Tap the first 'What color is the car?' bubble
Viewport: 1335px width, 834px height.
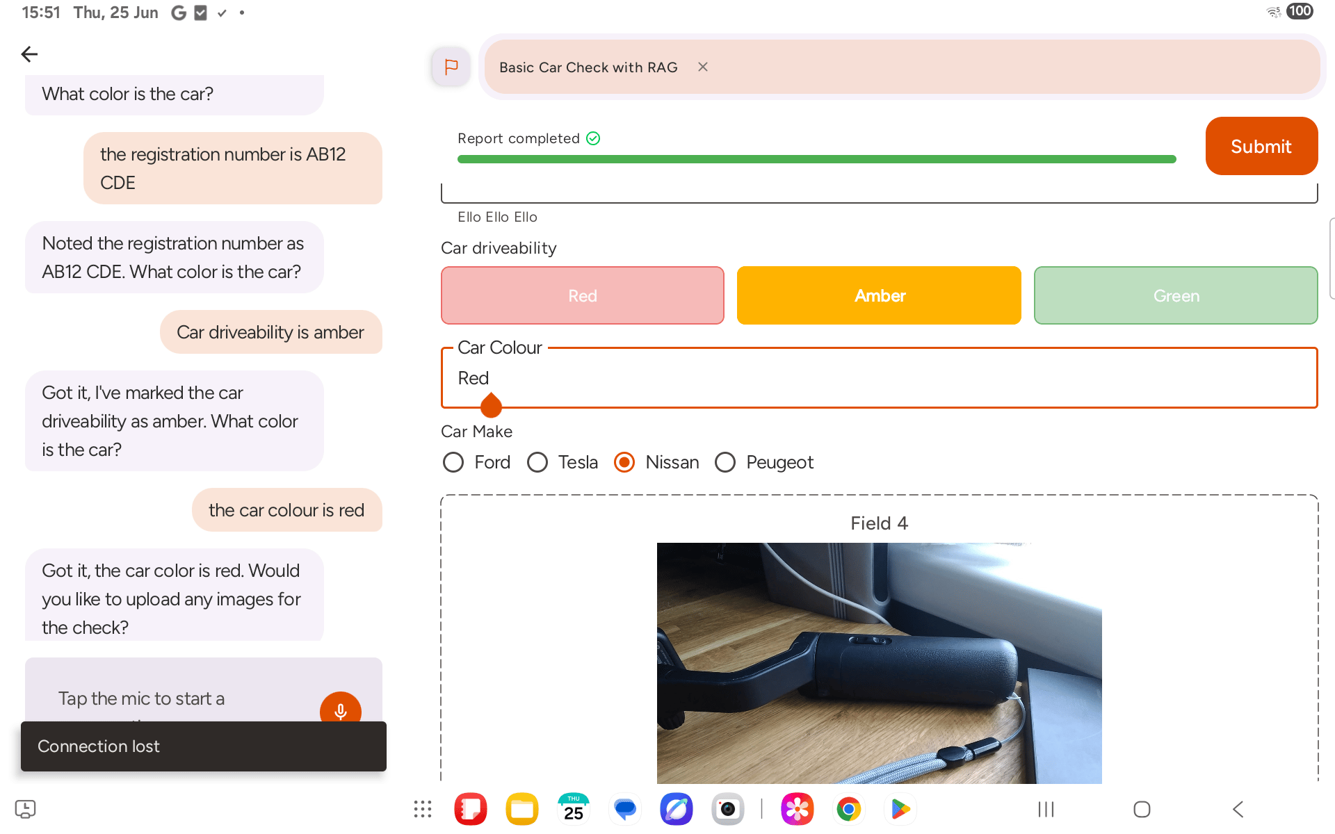(x=175, y=95)
